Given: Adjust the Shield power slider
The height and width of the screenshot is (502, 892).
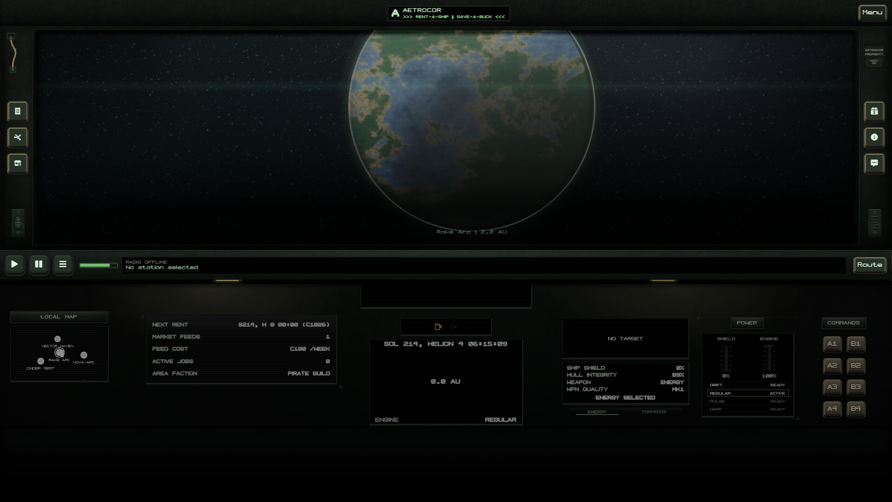Looking at the screenshot, I should (x=726, y=358).
